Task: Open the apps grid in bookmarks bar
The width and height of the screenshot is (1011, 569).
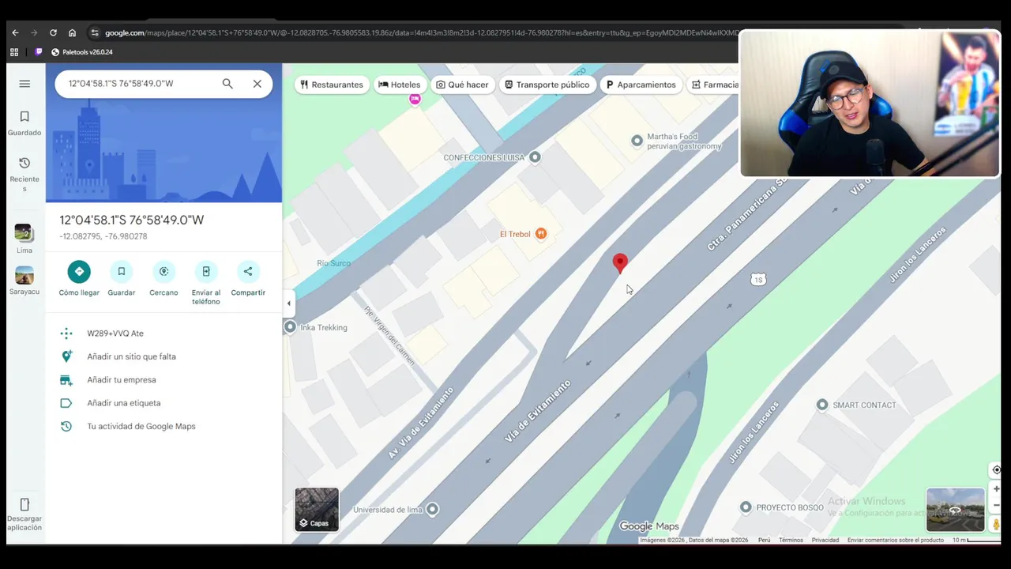Action: pyautogui.click(x=14, y=52)
